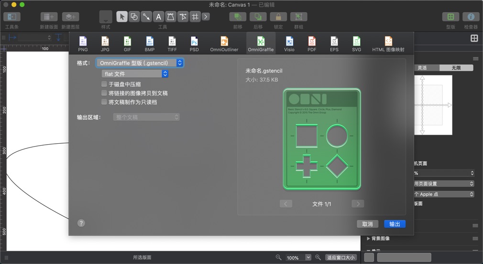
Task: Choose PDF export format
Action: [312, 44]
